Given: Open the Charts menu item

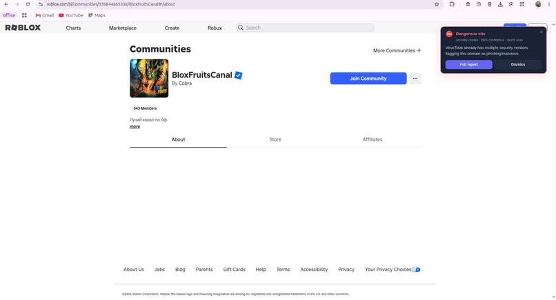Looking at the screenshot, I should click(73, 28).
